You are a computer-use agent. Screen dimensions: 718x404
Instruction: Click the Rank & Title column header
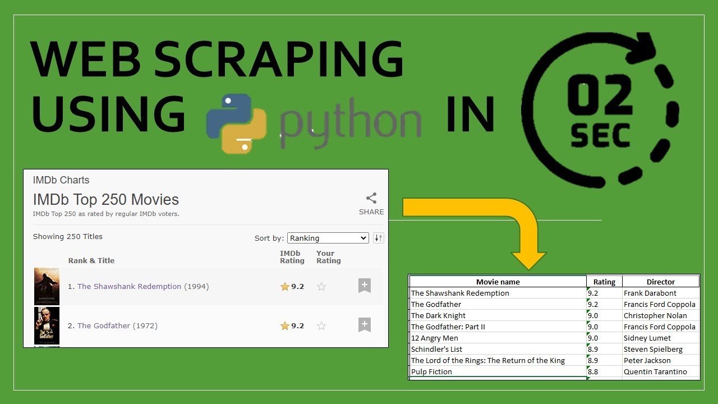tap(91, 260)
